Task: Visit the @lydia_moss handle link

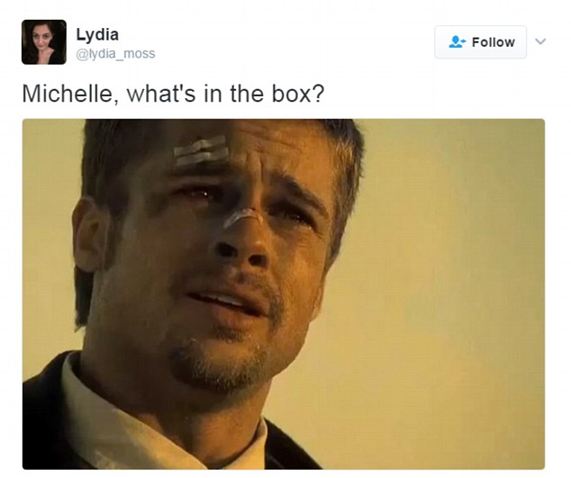Action: pos(115,53)
